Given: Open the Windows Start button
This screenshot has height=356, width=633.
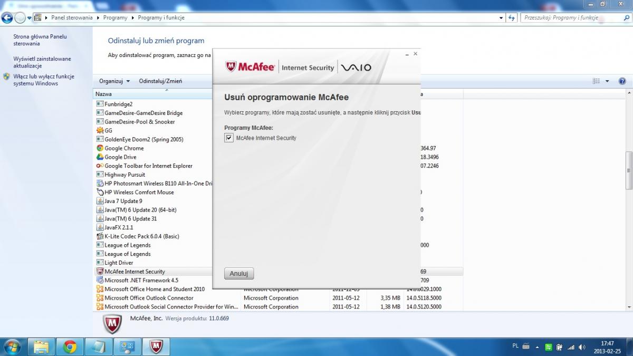Looking at the screenshot, I should (12, 347).
